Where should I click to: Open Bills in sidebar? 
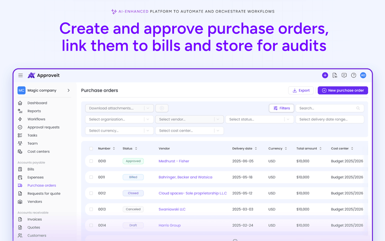(31, 169)
